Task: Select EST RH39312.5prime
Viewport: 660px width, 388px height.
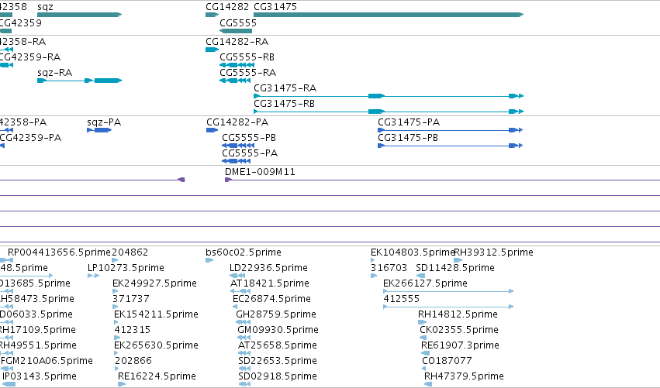Action: 494,252
